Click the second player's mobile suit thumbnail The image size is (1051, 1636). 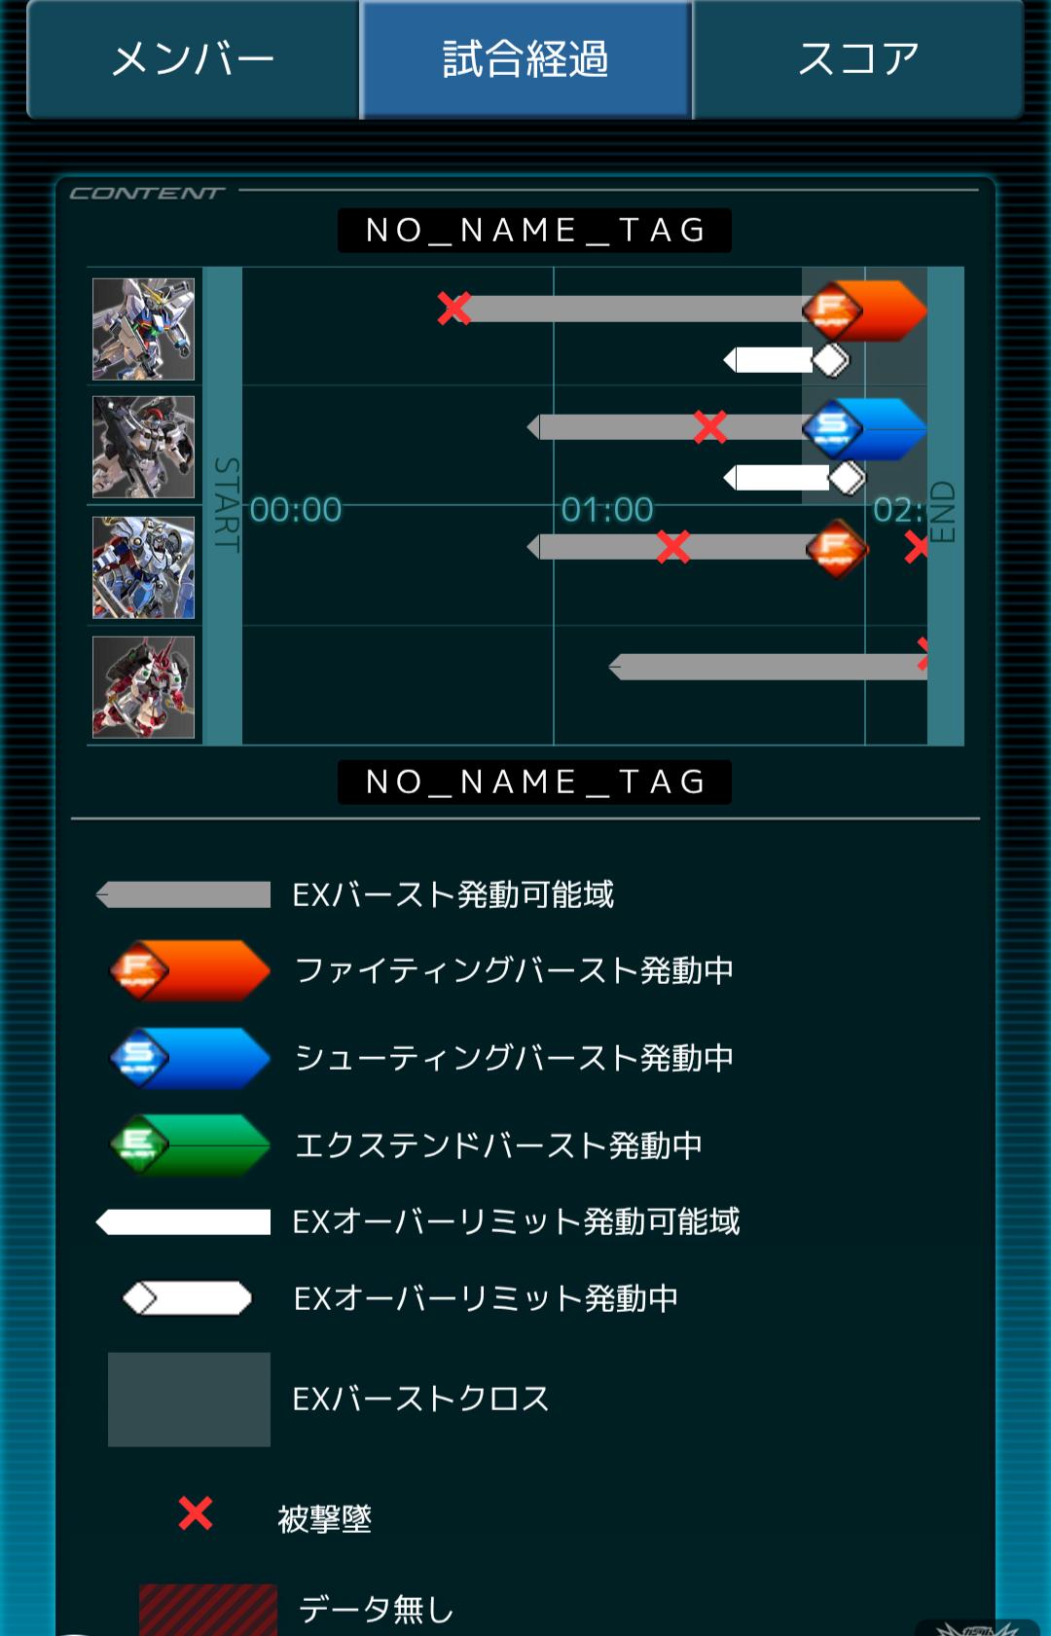pyautogui.click(x=143, y=448)
